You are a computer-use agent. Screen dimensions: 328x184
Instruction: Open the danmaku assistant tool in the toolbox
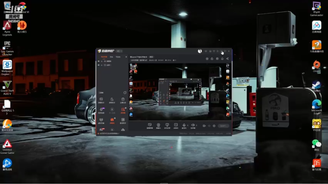101,100
